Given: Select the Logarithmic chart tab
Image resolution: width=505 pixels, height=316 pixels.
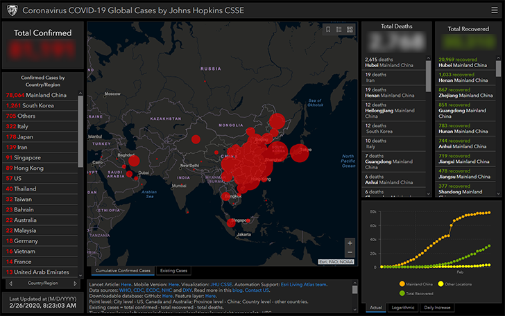Looking at the screenshot, I should pyautogui.click(x=403, y=308).
